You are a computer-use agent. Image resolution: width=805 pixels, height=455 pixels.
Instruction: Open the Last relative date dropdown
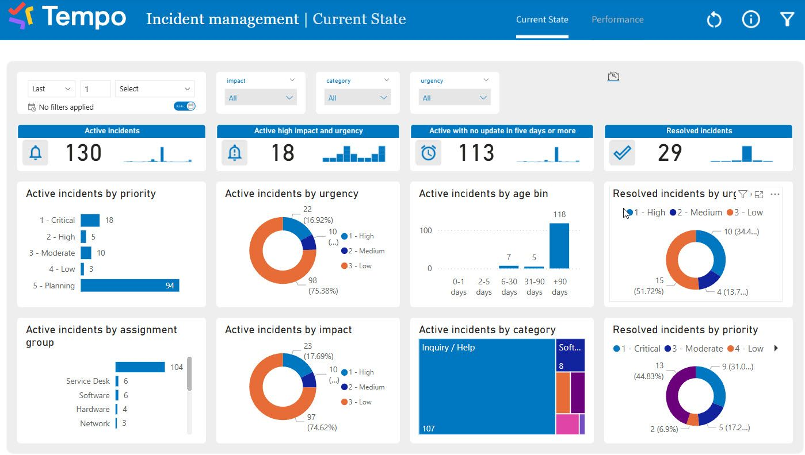coord(51,89)
